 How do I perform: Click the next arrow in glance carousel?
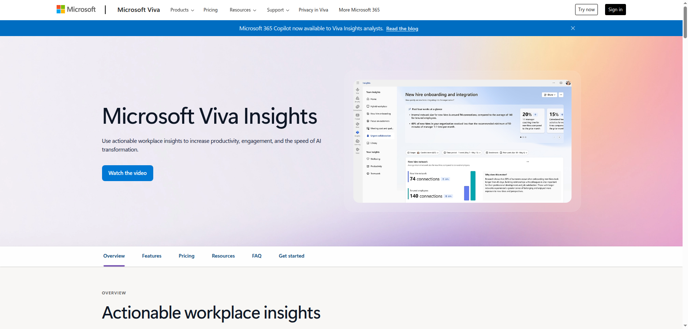pos(559,137)
